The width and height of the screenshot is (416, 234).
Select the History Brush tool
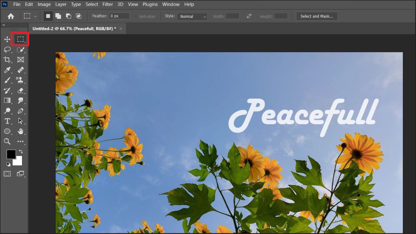(x=7, y=90)
